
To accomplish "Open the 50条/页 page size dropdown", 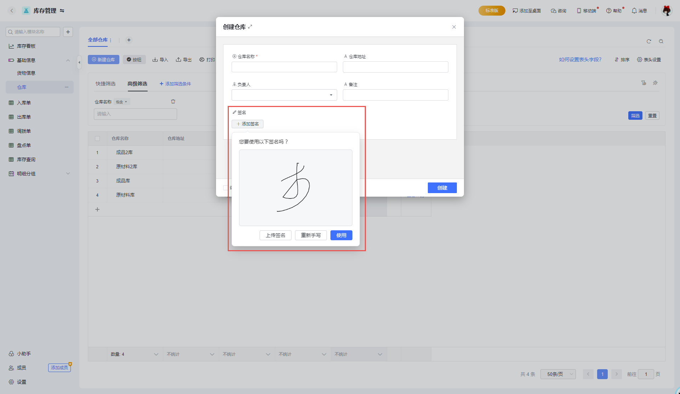I will [558, 374].
